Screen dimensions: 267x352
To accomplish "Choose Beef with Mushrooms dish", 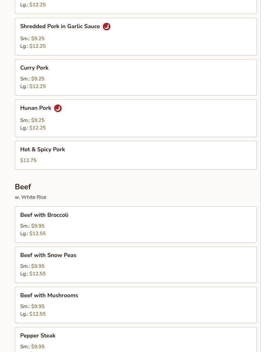I will pos(49,295).
